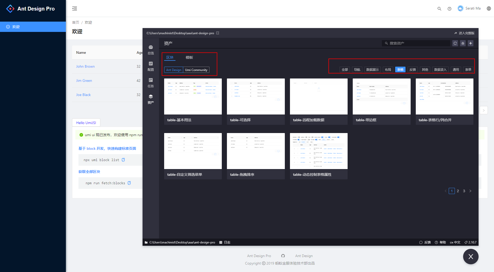This screenshot has height=272, width=494.
Task: Open the table-带边框 block thumbnail
Action: 382,96
